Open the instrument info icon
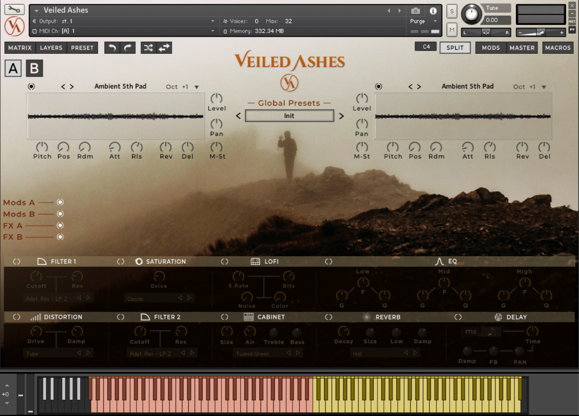This screenshot has width=579, height=416. (x=433, y=11)
